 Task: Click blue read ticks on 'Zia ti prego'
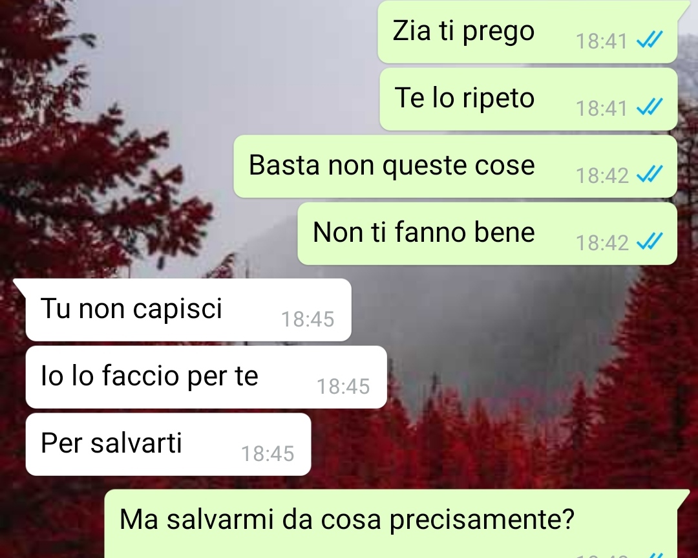coord(650,39)
